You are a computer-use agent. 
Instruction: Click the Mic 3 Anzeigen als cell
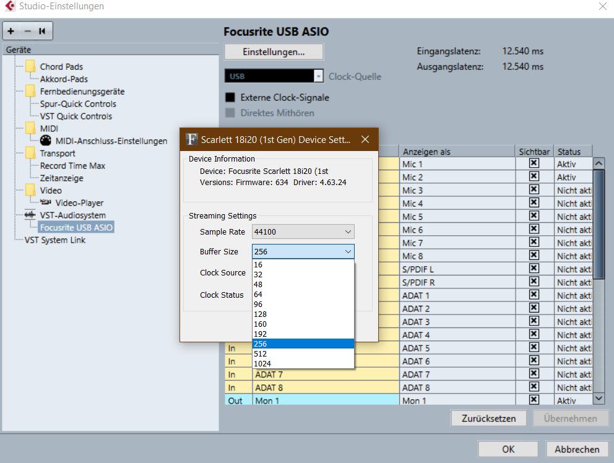(x=457, y=190)
